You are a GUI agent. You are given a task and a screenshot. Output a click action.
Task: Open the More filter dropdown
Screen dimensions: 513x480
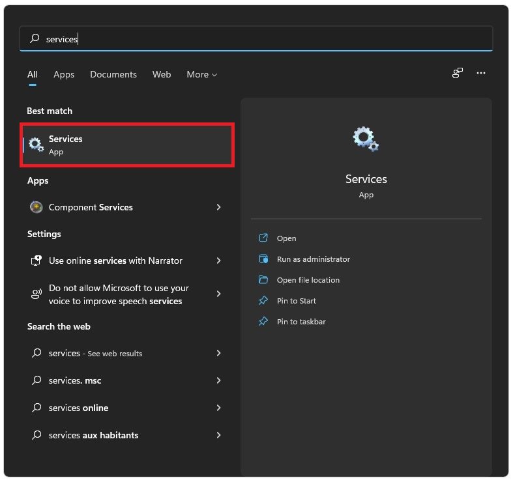tap(201, 74)
